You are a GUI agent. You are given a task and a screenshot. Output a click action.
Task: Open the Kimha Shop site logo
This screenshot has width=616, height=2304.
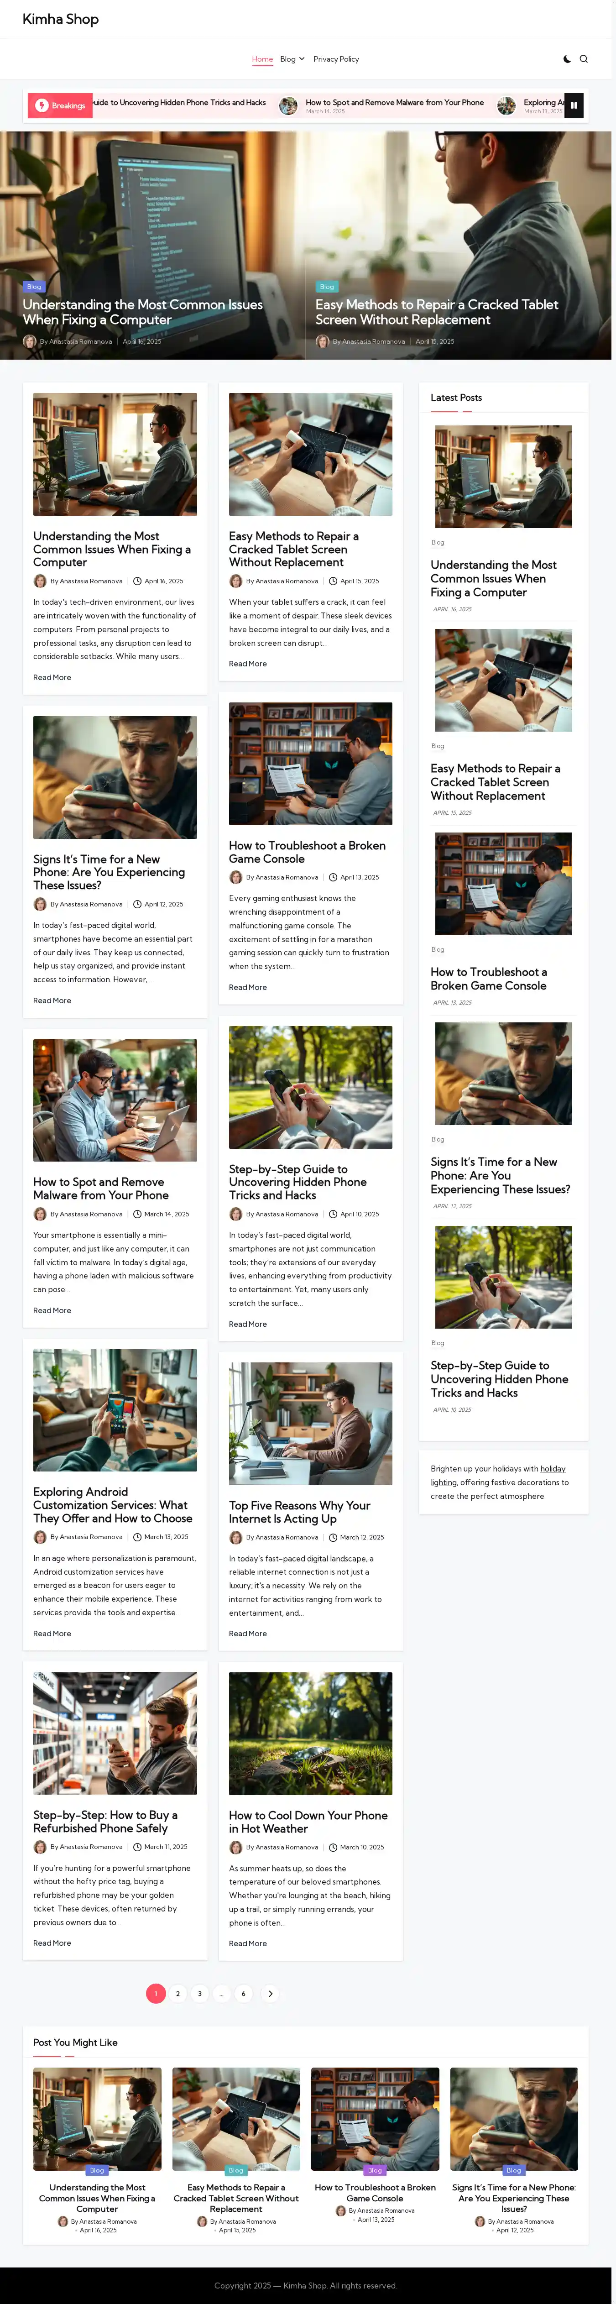click(61, 19)
